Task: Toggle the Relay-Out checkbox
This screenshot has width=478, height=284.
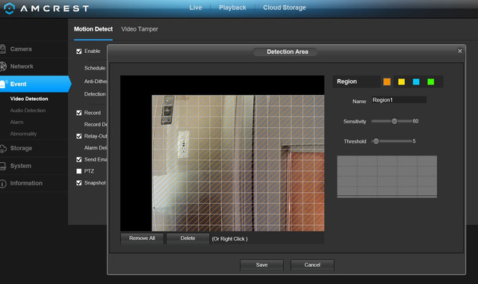Action: click(x=79, y=136)
